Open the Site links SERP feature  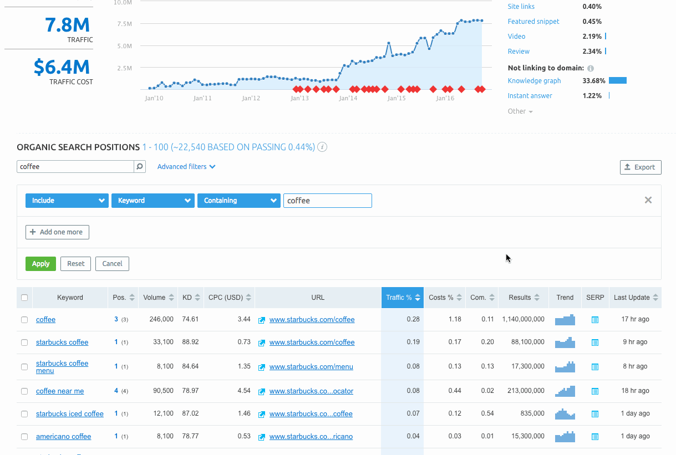(x=521, y=7)
